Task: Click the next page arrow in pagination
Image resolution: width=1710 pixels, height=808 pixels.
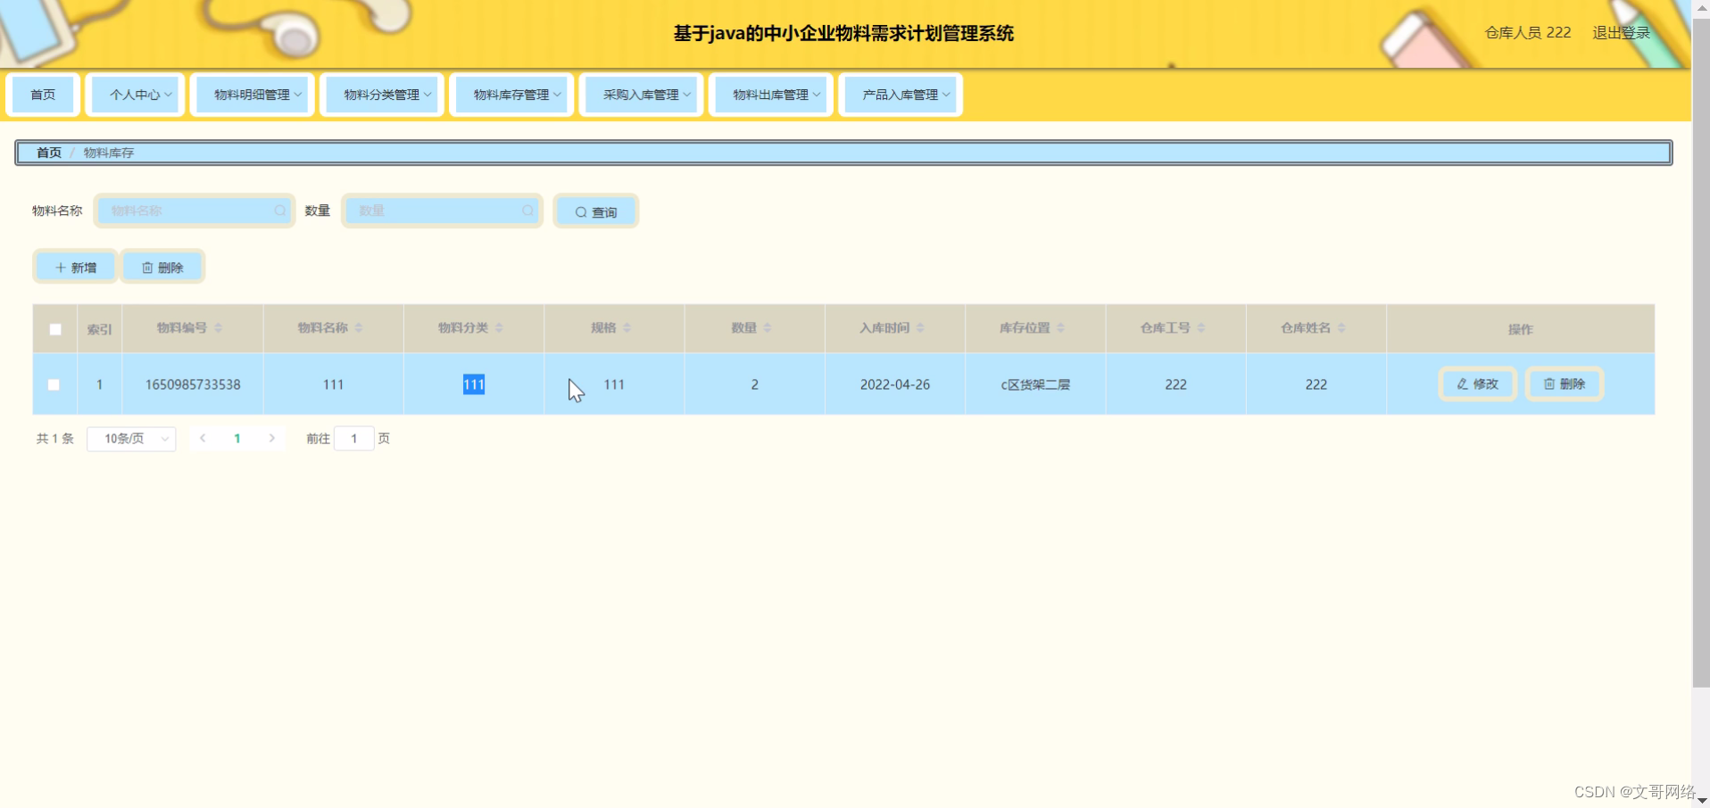Action: click(271, 438)
